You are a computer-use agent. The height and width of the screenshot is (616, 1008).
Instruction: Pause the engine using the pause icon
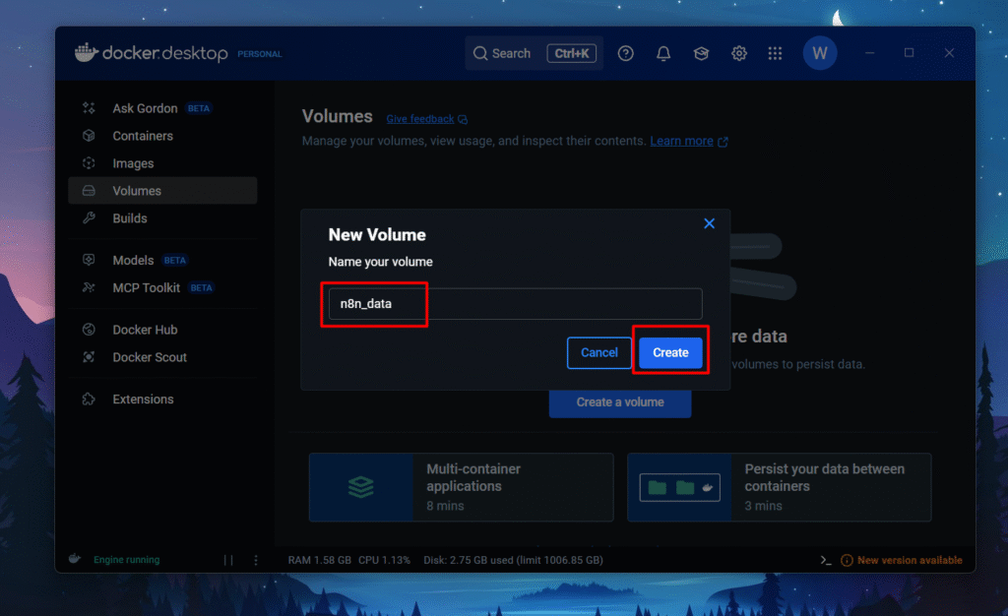click(x=228, y=560)
